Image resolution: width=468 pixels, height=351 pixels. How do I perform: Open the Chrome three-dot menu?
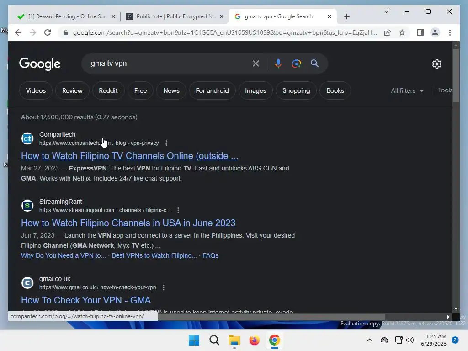tap(450, 32)
